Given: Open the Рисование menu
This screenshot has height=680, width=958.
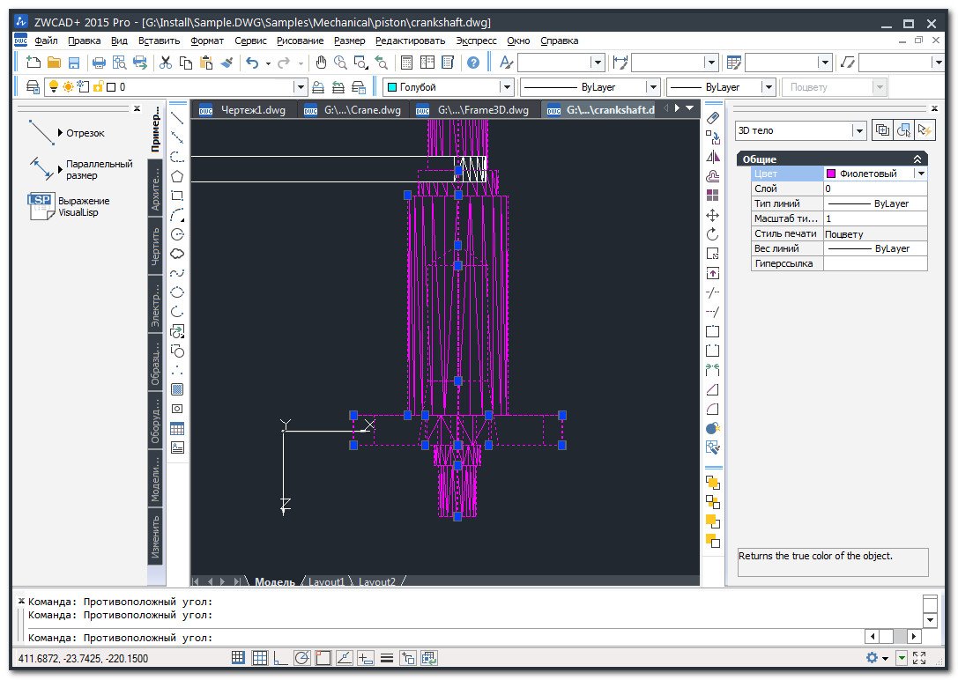Looking at the screenshot, I should pos(300,41).
